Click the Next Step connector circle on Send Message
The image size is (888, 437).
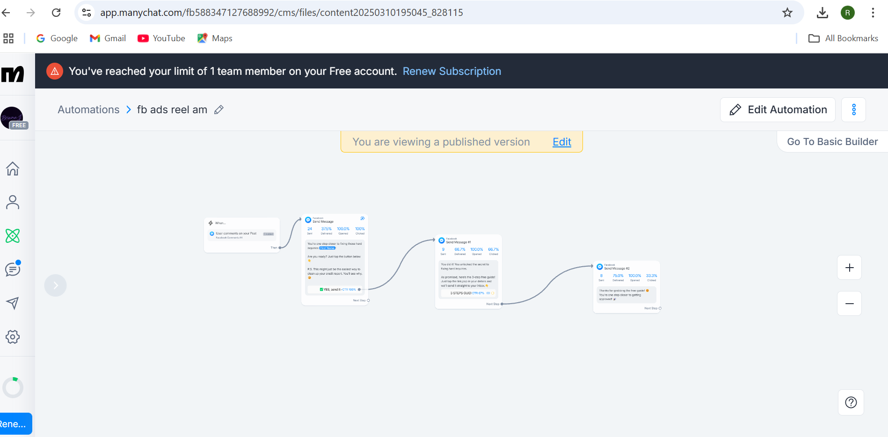pos(368,300)
